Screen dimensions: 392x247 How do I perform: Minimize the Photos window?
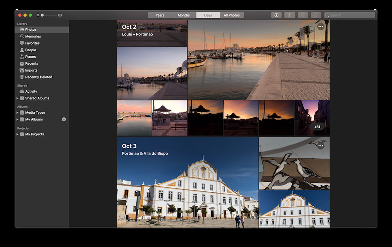pos(25,15)
